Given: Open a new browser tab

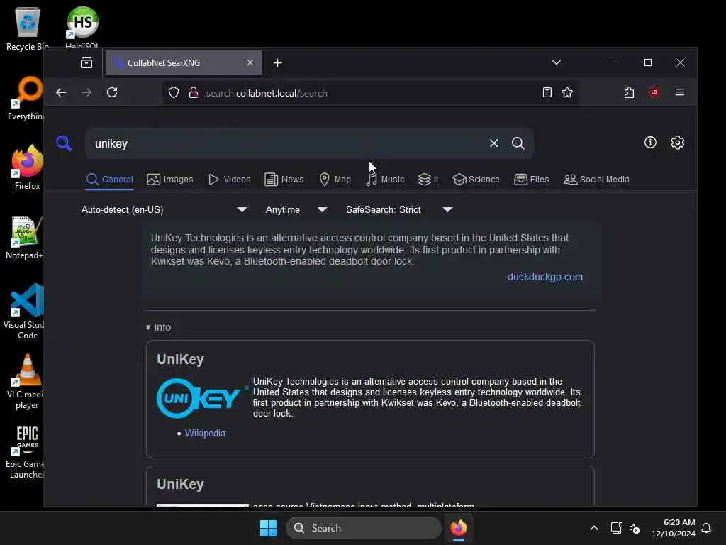Looking at the screenshot, I should [277, 62].
